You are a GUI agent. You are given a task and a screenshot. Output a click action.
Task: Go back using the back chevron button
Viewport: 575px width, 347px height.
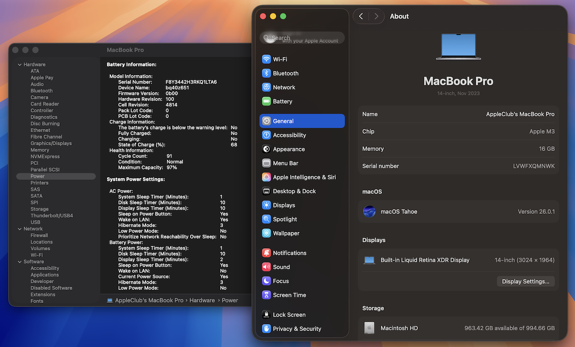pyautogui.click(x=361, y=16)
